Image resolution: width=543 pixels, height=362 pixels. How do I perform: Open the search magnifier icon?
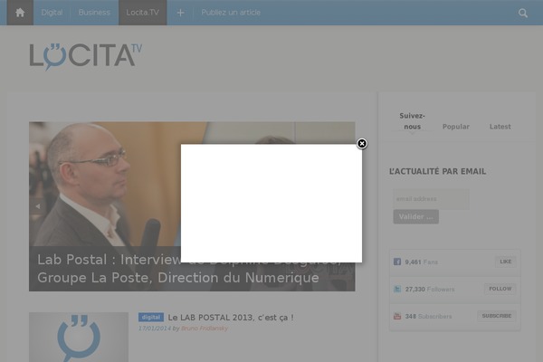point(523,14)
